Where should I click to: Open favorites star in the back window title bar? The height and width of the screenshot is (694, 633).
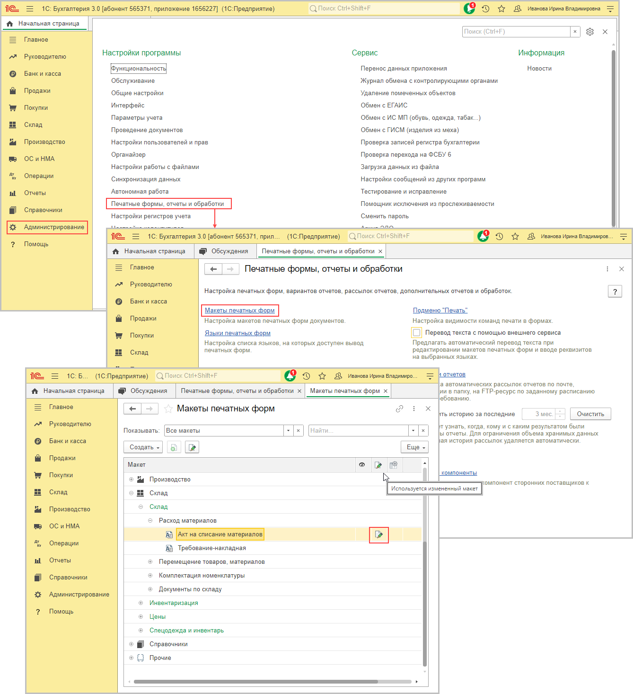click(501, 9)
